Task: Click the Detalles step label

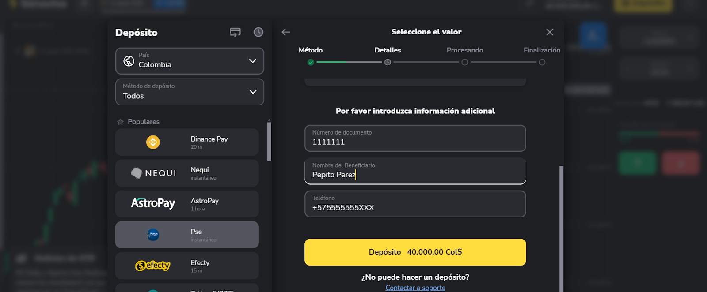Action: click(388, 50)
